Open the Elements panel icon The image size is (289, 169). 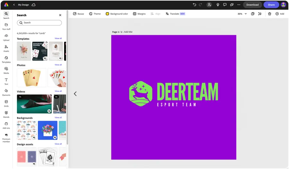[x=6, y=93]
